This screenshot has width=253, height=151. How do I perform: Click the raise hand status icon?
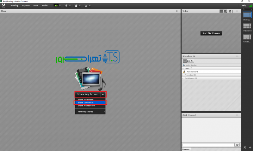coord(86,5)
